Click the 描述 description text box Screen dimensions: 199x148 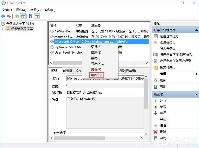[105, 112]
